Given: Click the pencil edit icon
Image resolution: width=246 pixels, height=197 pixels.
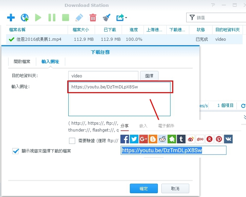Looking at the screenshot, I should click(79, 17).
